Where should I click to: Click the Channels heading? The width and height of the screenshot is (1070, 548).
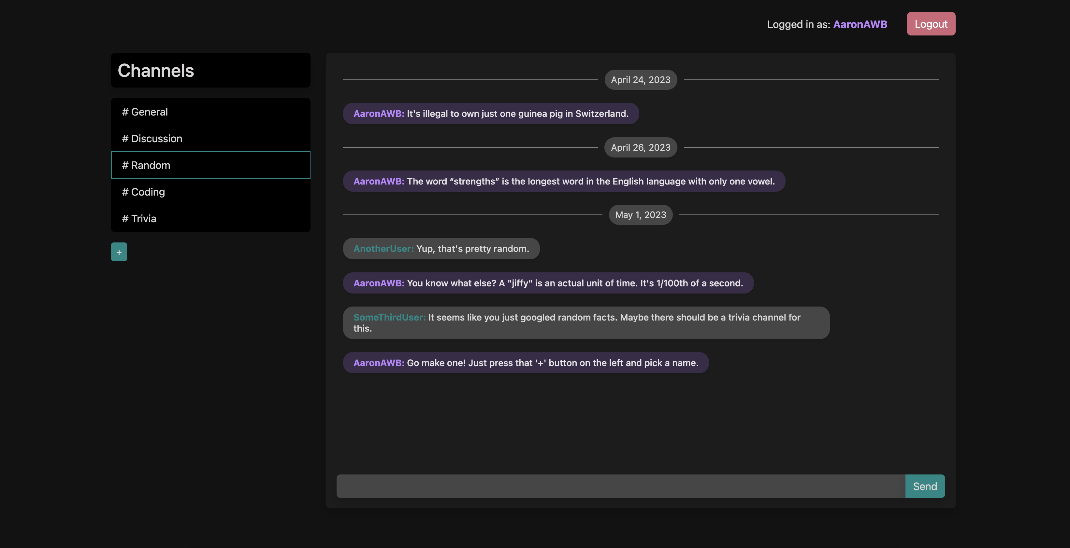pos(156,70)
